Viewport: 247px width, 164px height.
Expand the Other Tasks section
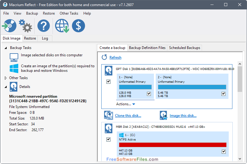tap(6, 78)
